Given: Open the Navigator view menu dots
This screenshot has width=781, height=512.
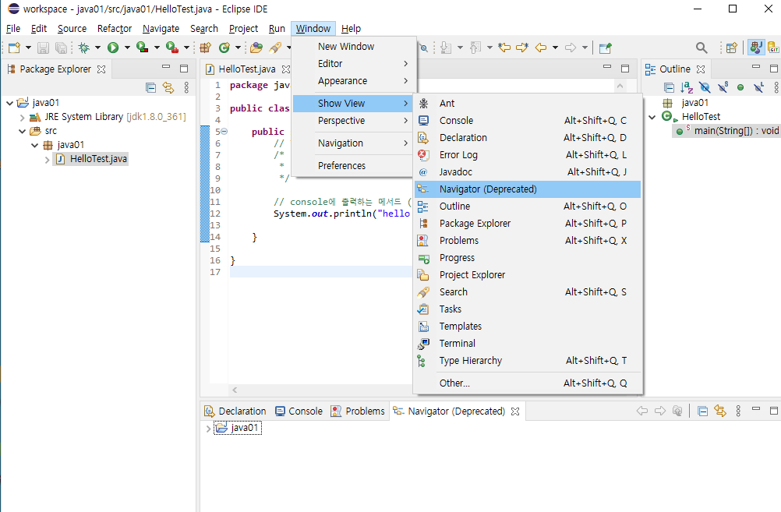Looking at the screenshot, I should coord(738,411).
